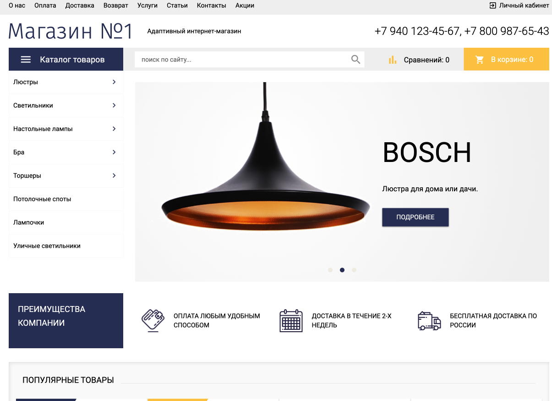The image size is (552, 401).
Task: Open the Люстры category
Action: click(x=66, y=82)
